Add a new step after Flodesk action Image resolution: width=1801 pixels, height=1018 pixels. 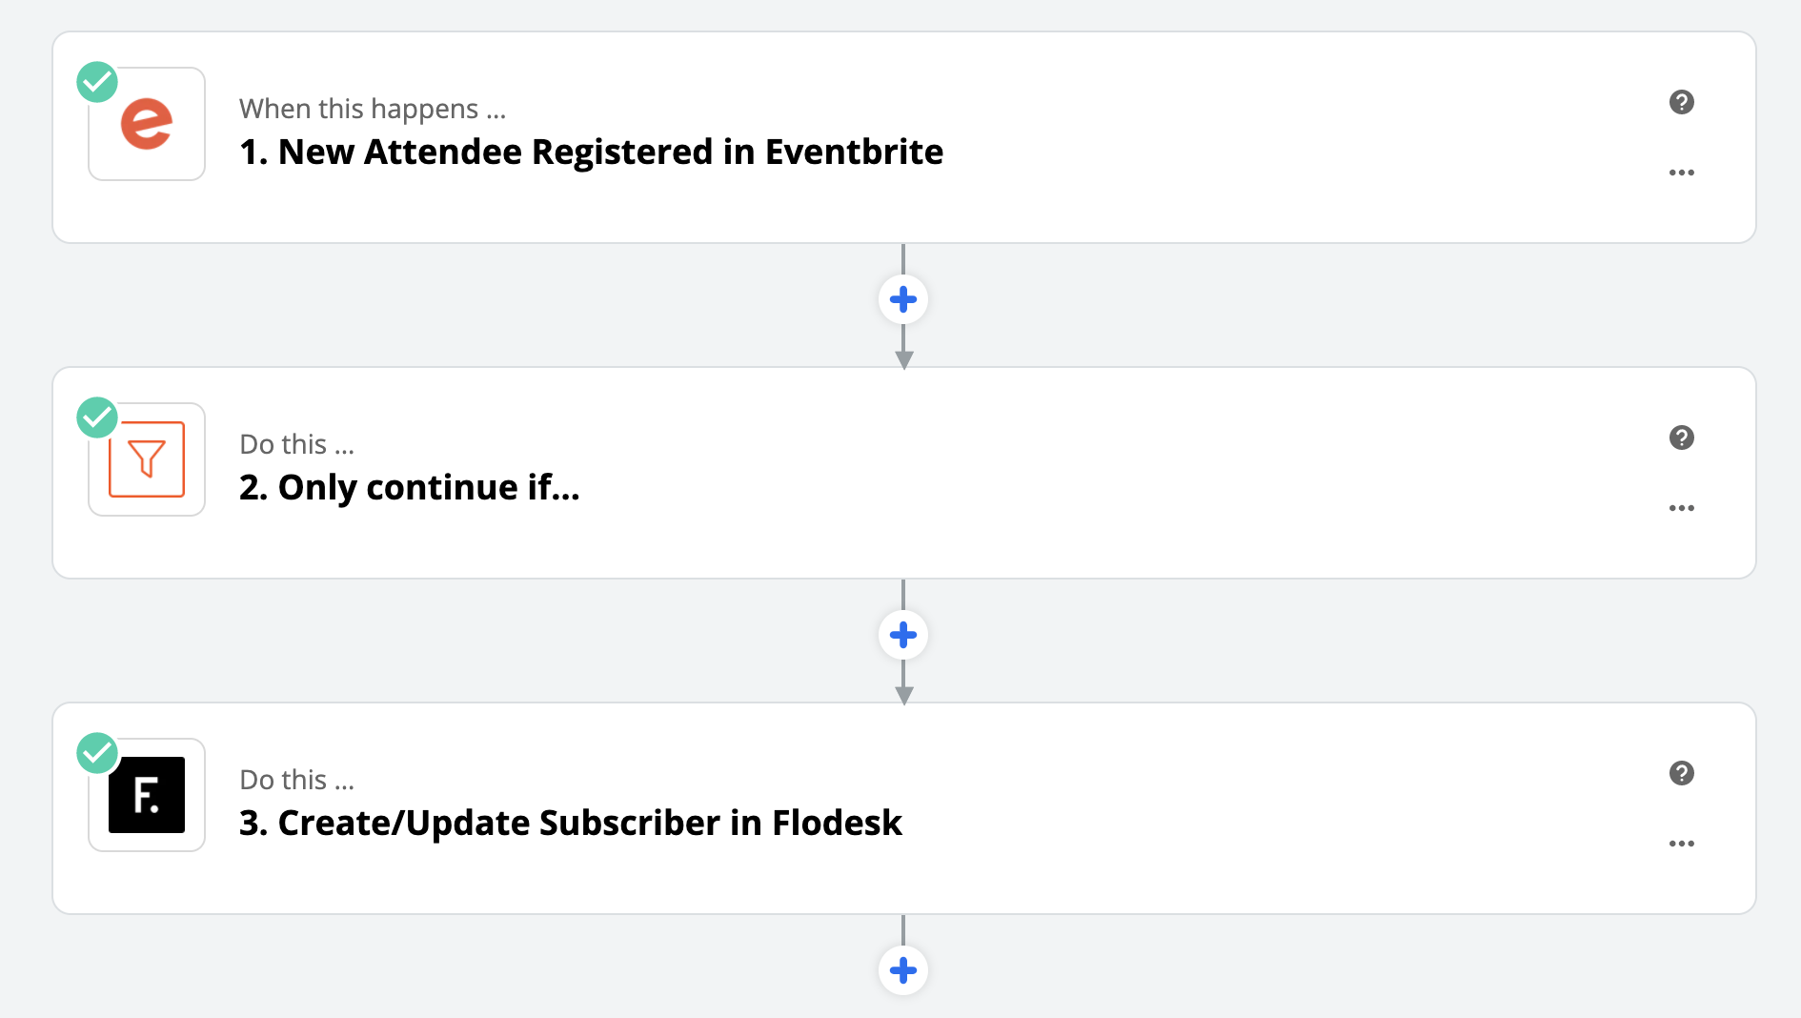point(903,970)
